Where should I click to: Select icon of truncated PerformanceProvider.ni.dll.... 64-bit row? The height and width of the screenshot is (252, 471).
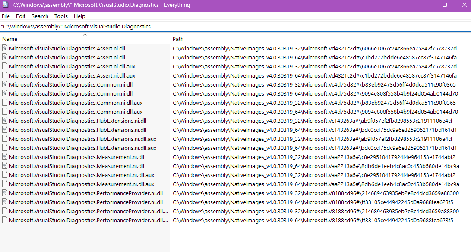pos(4,220)
